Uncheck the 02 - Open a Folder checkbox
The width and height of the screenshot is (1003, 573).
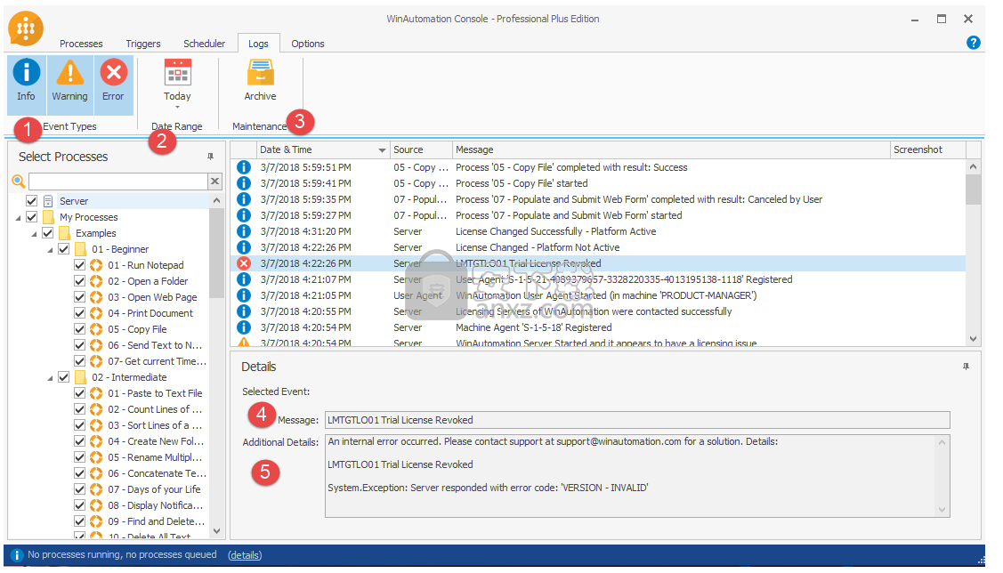point(79,281)
